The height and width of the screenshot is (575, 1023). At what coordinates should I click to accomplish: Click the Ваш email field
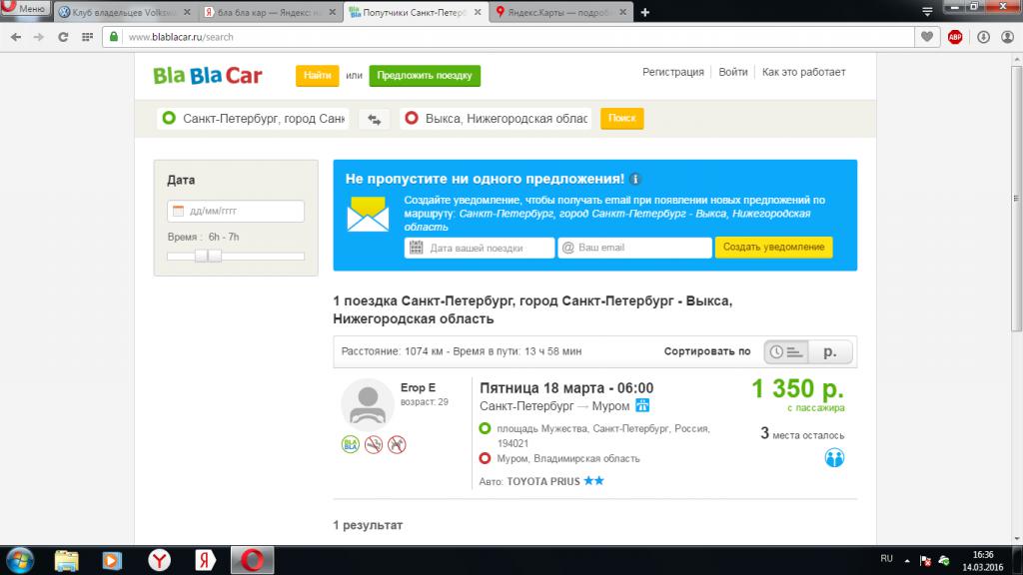(634, 248)
